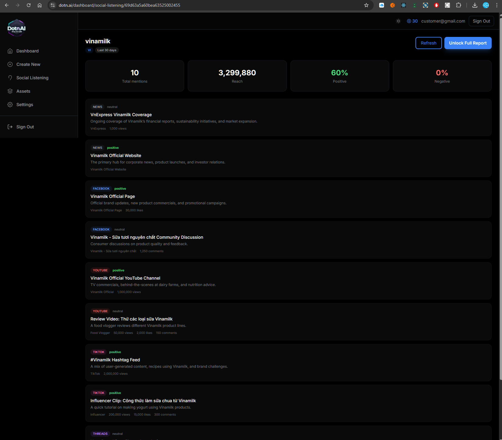The height and width of the screenshot is (440, 502).
Task: Open the Vinamilk Official Website mention
Action: tap(288, 158)
